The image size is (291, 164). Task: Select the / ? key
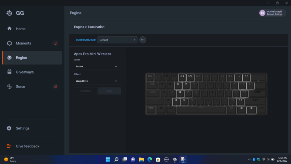(240, 102)
